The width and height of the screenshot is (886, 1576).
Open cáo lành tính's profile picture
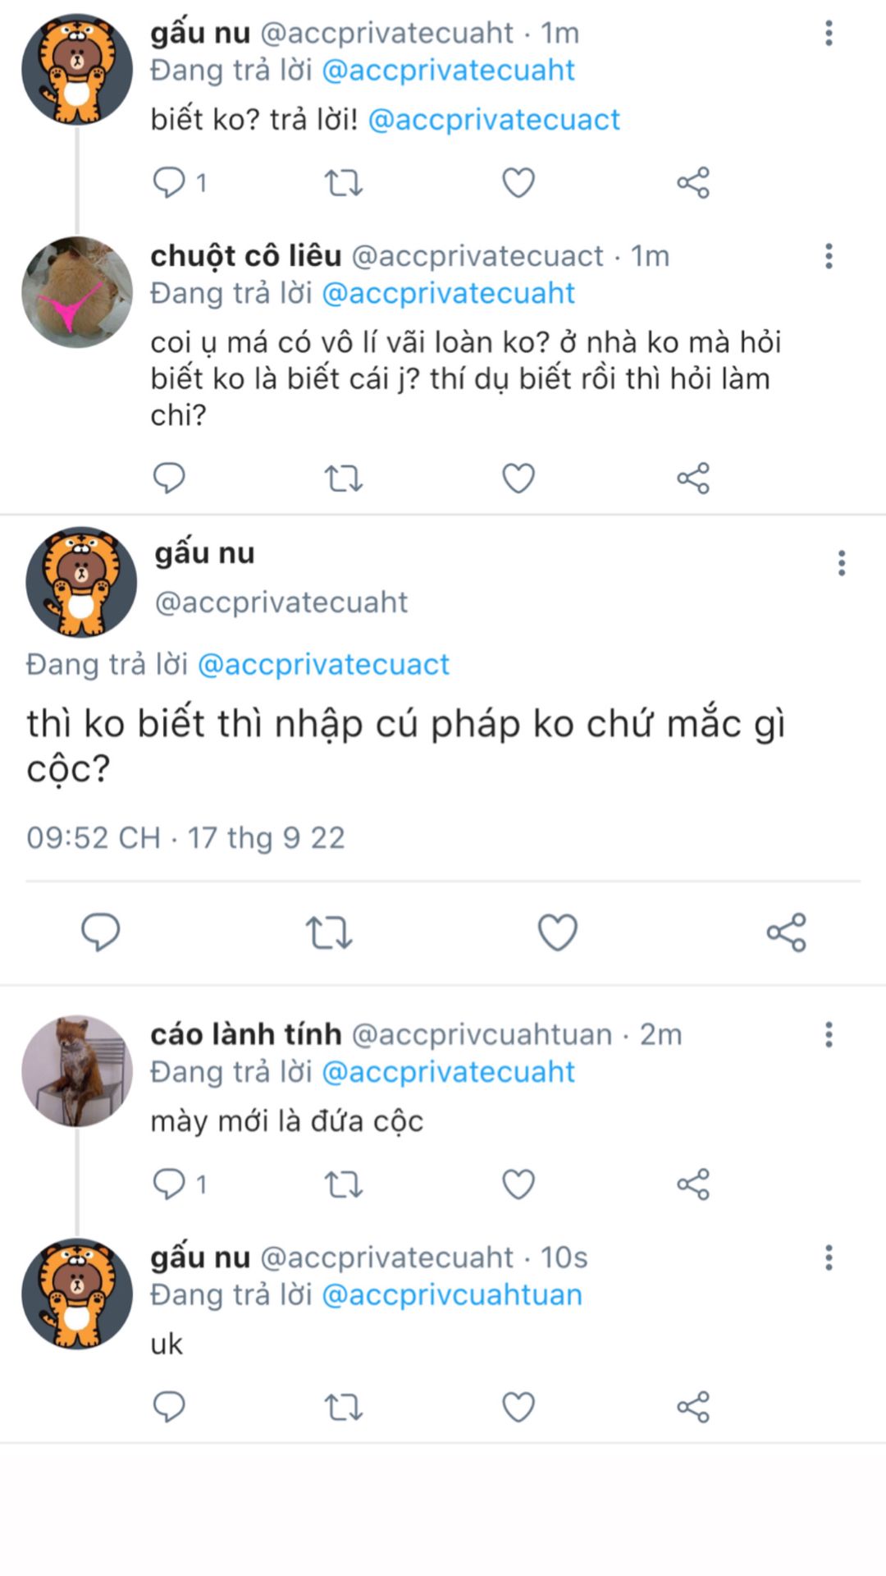pos(77,1070)
